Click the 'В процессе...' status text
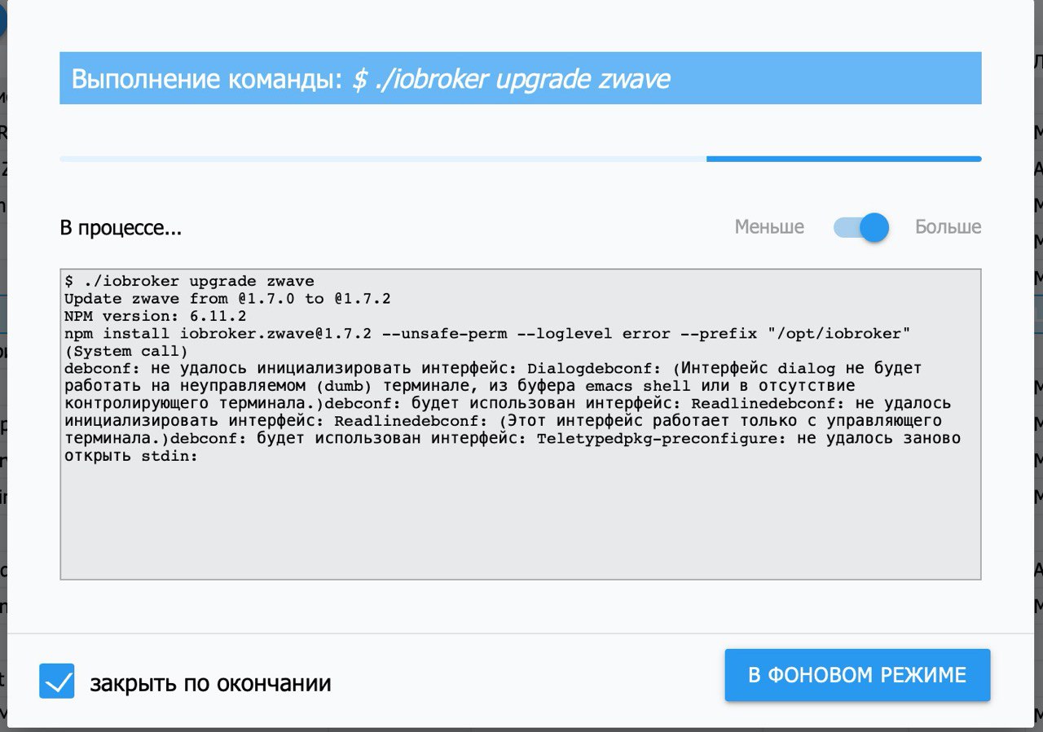Image resolution: width=1043 pixels, height=732 pixels. tap(121, 228)
